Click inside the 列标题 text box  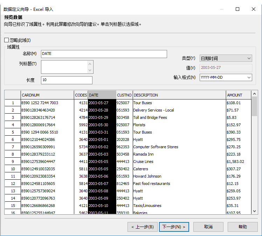[64, 67]
